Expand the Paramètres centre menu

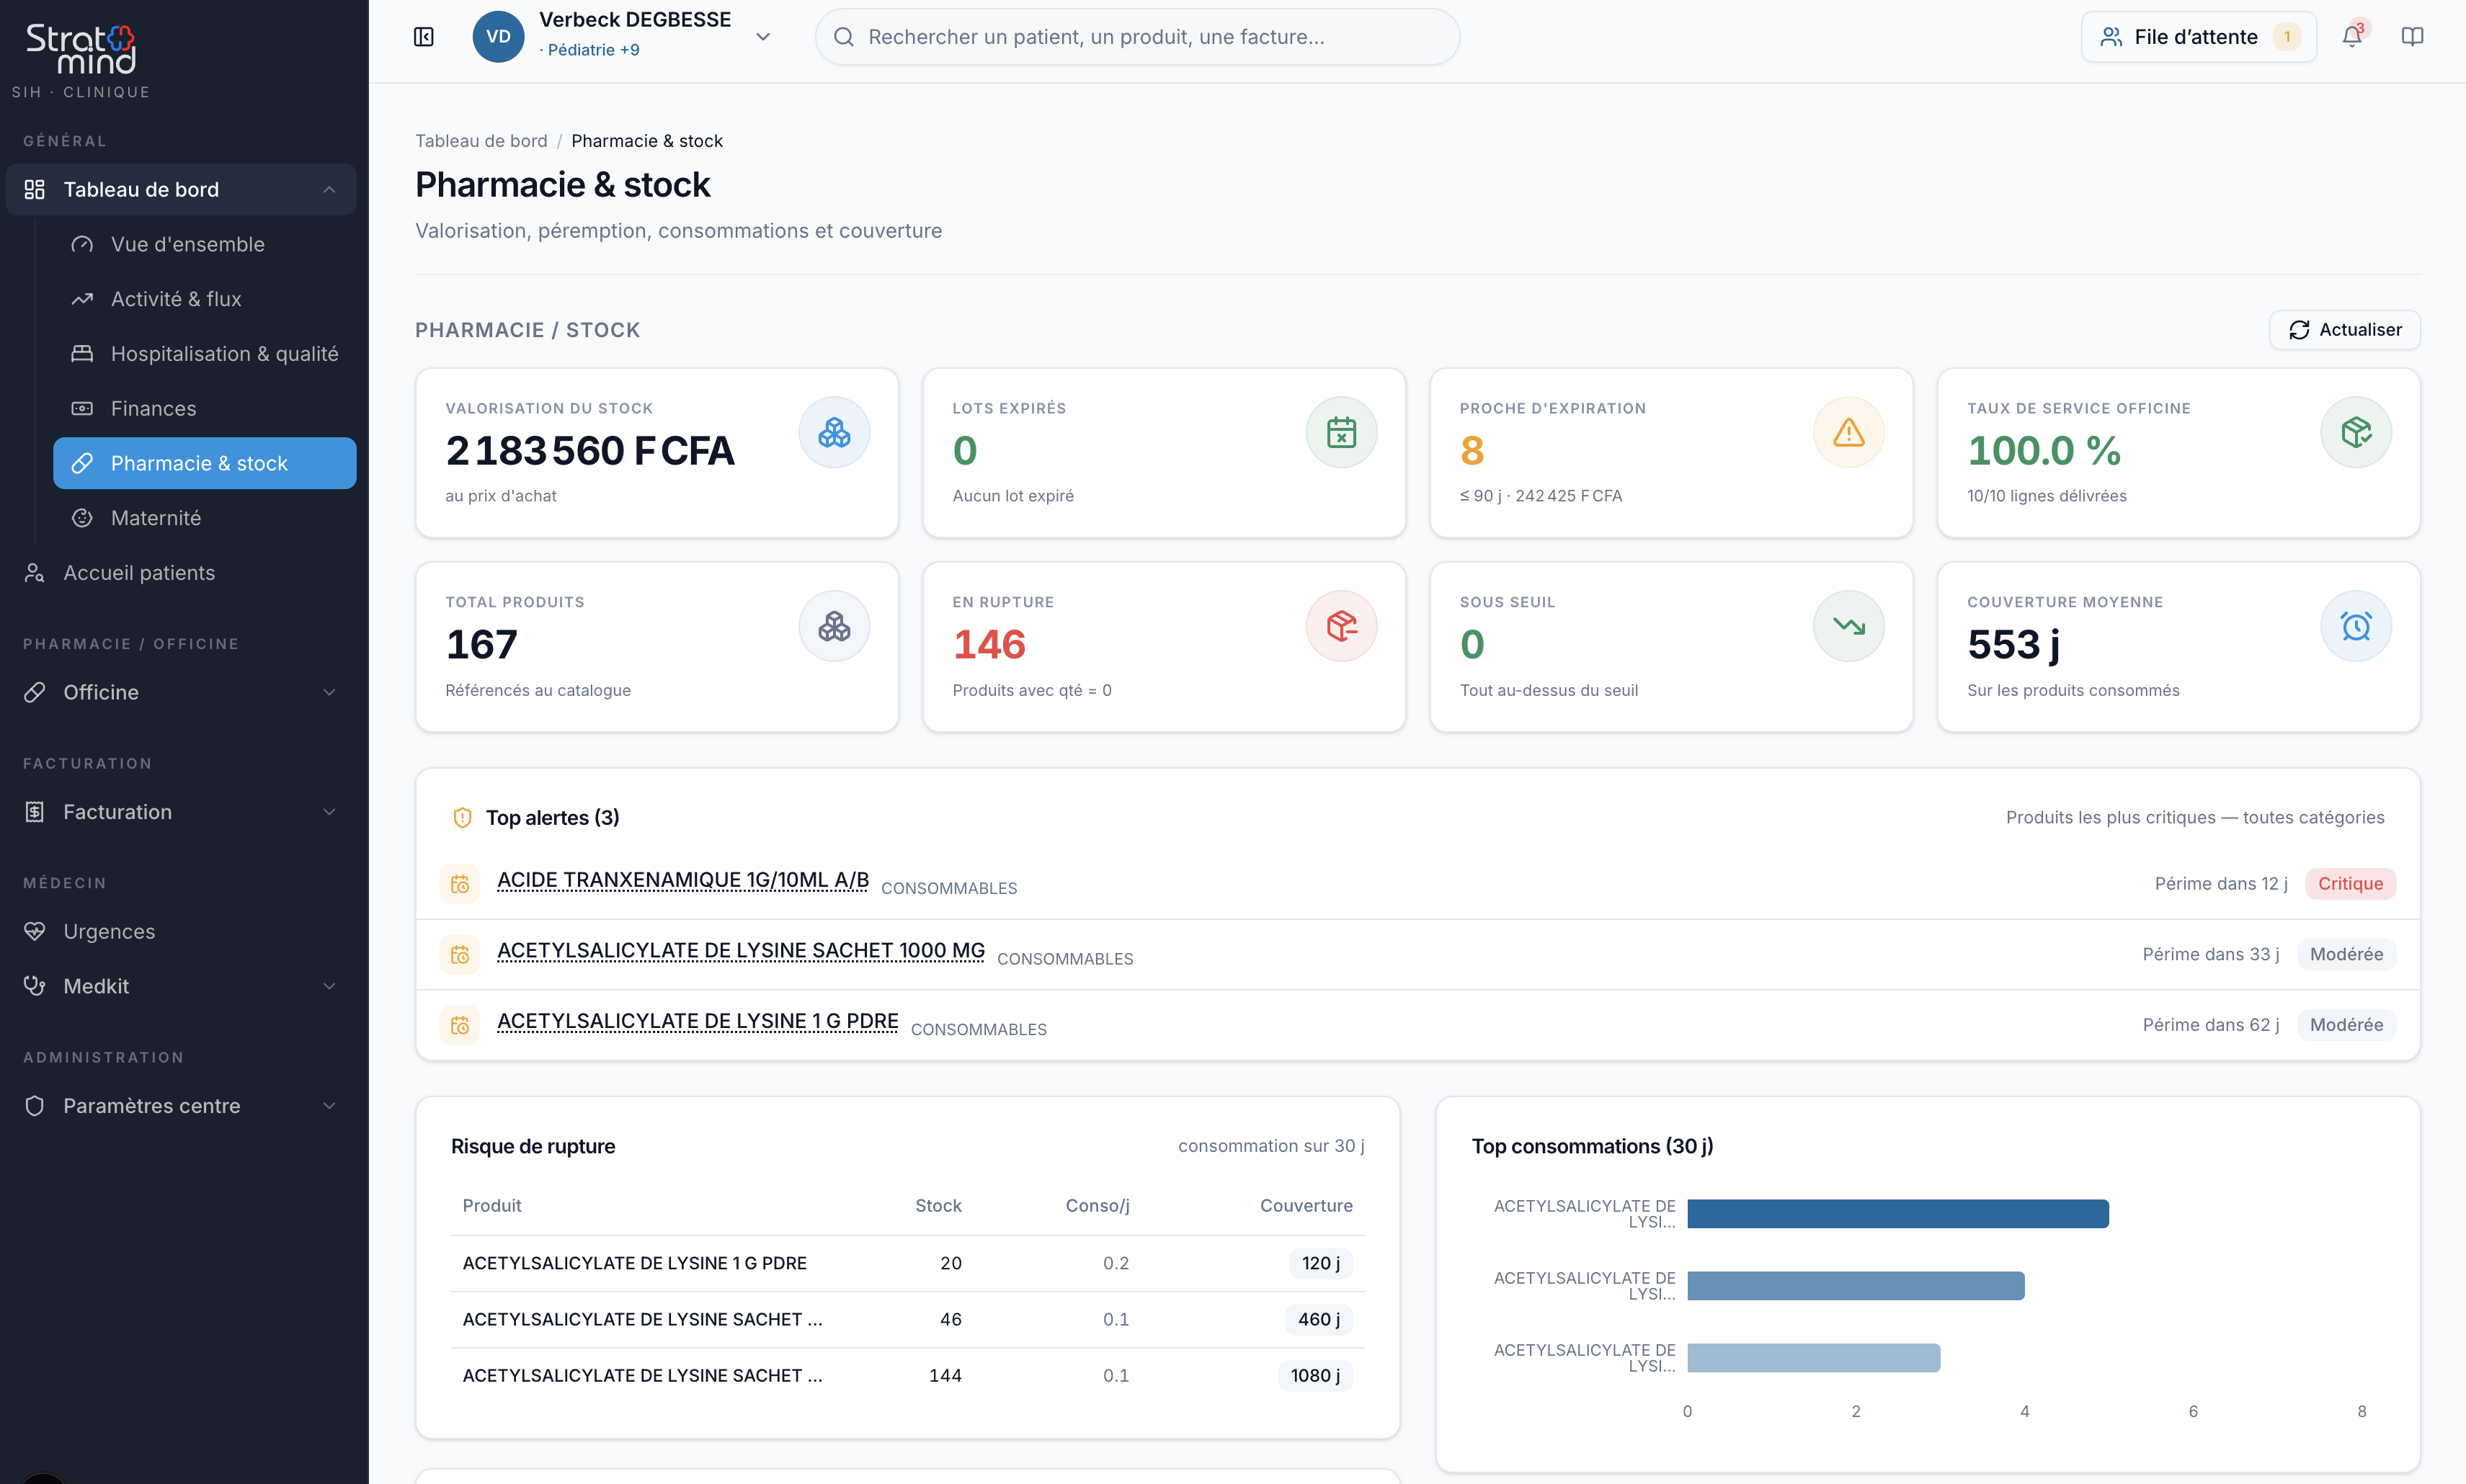(x=181, y=1106)
